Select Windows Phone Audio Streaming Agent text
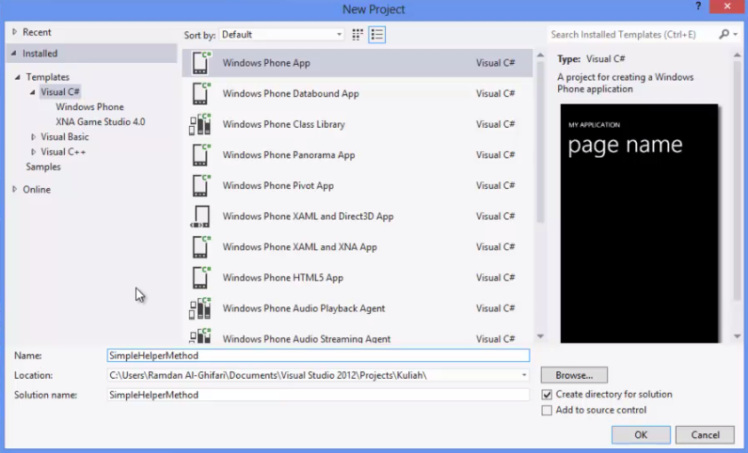 (x=307, y=338)
